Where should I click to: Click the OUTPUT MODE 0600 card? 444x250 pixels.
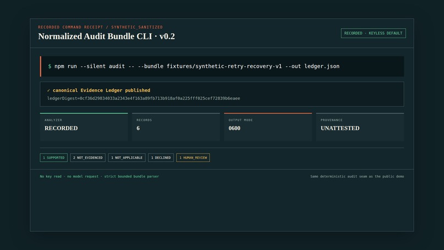pyautogui.click(x=268, y=127)
